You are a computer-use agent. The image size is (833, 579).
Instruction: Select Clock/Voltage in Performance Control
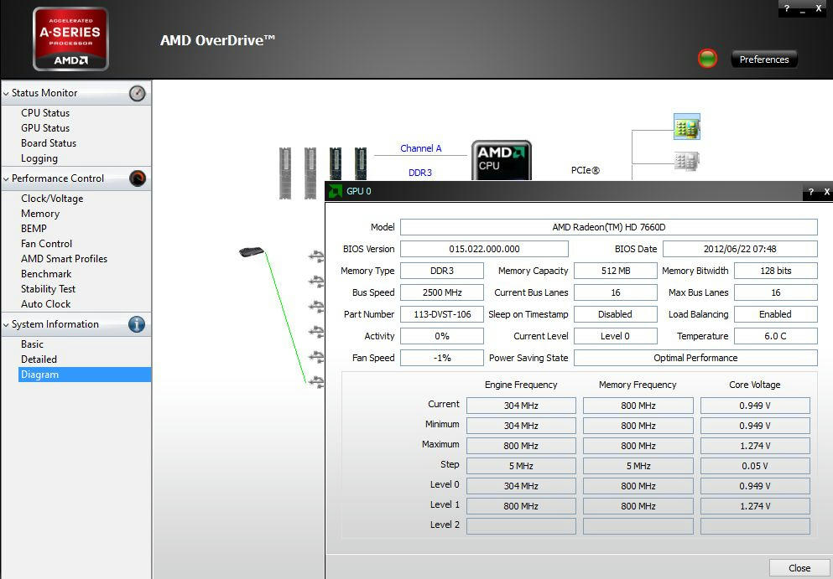pyautogui.click(x=52, y=199)
